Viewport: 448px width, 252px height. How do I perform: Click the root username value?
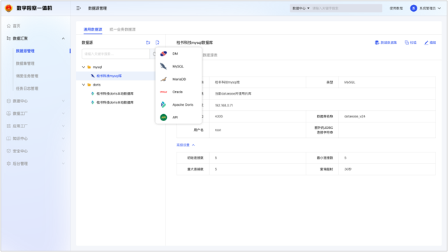[218, 130]
